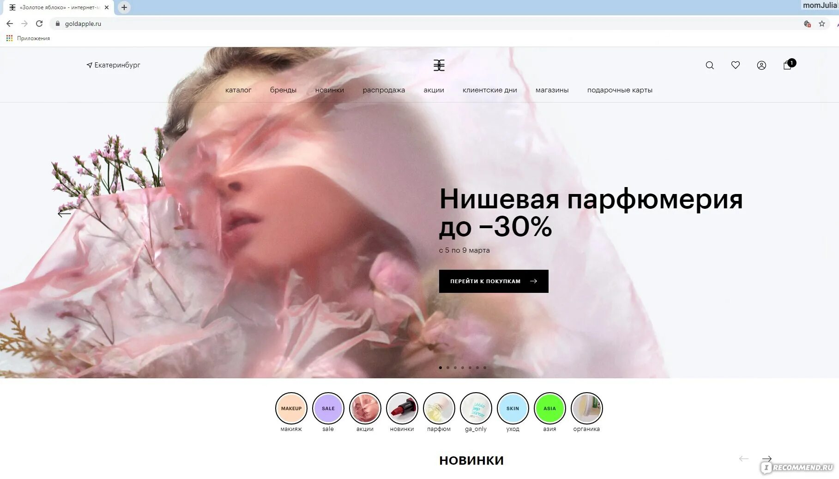Click the location arrow beside Екатеринбург

click(x=89, y=65)
